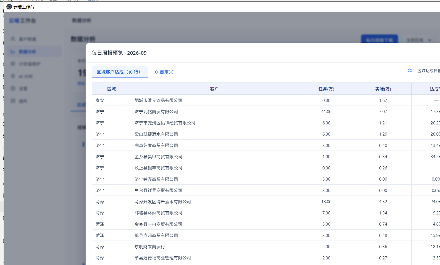Click task value 5.00 in 济宁钟齐商贸 row
Image resolution: width=440 pixels, height=265 pixels.
[326, 179]
